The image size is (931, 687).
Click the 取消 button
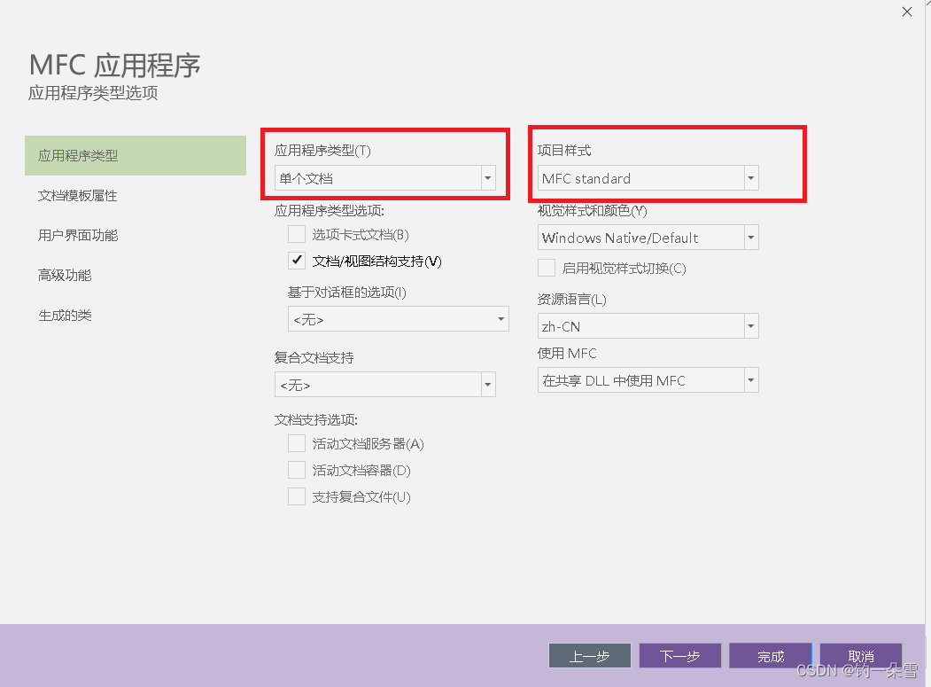(x=860, y=656)
